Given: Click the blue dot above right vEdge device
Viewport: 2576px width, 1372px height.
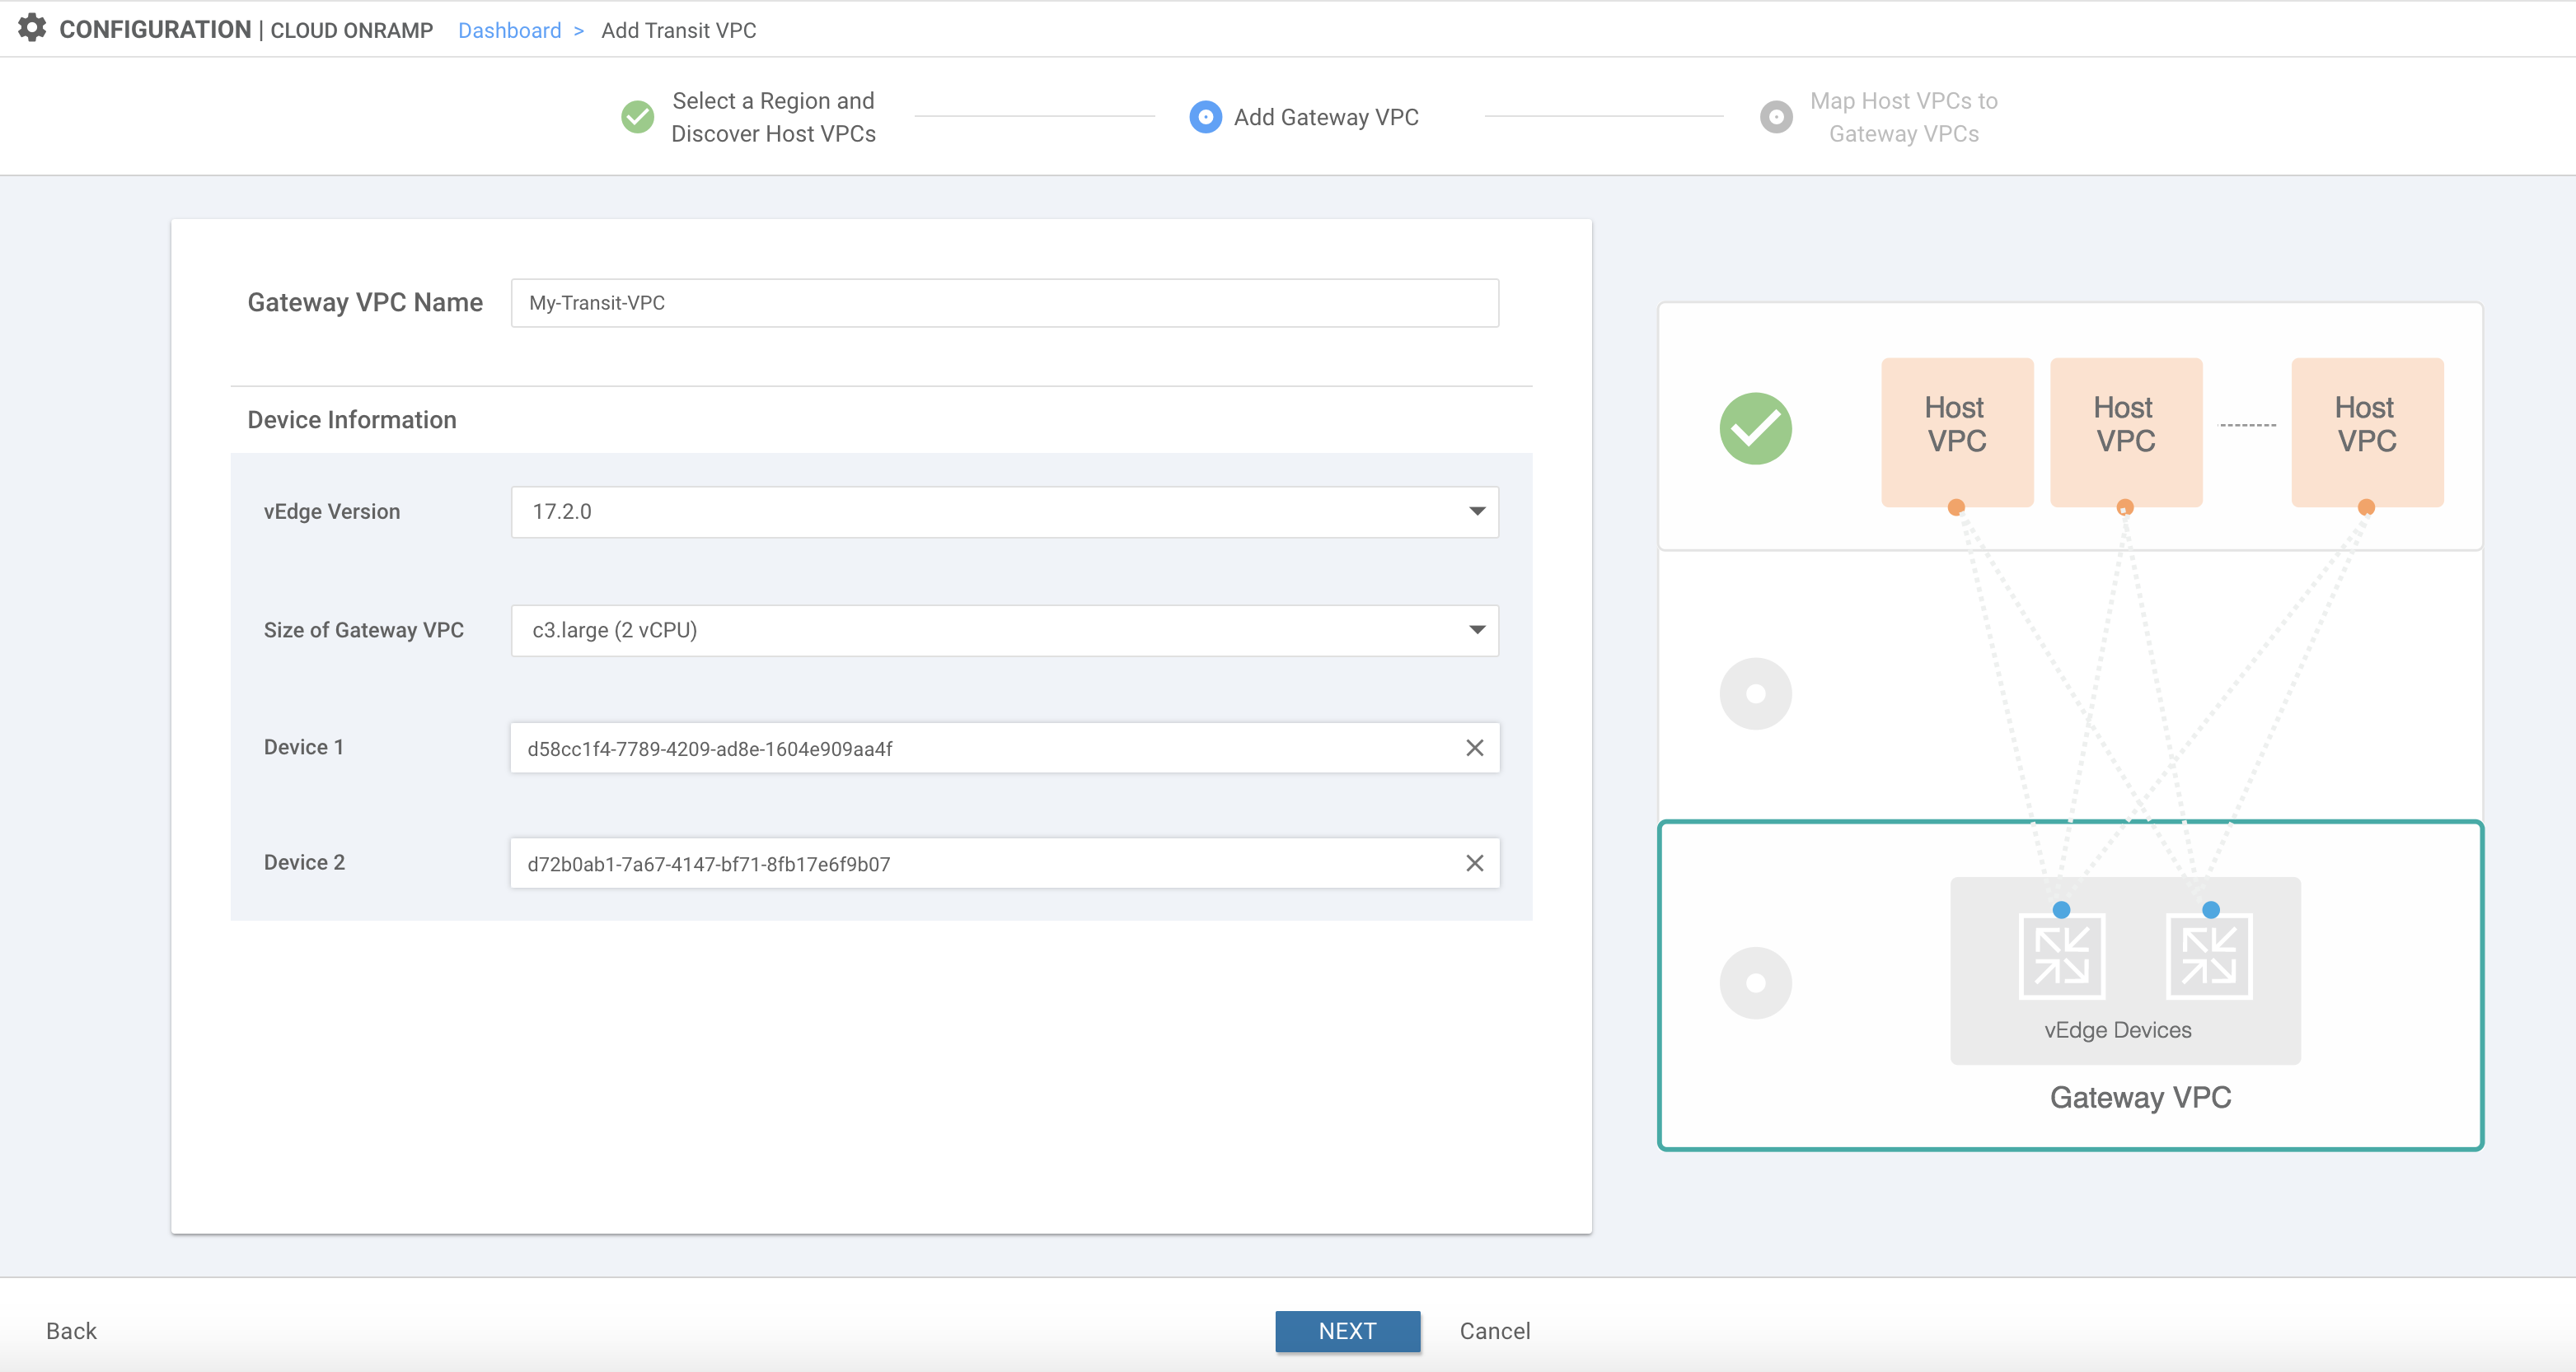Looking at the screenshot, I should coord(2211,909).
